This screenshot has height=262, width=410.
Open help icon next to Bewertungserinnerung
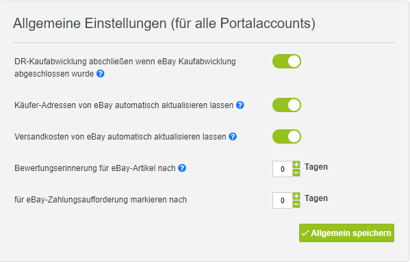pyautogui.click(x=182, y=168)
